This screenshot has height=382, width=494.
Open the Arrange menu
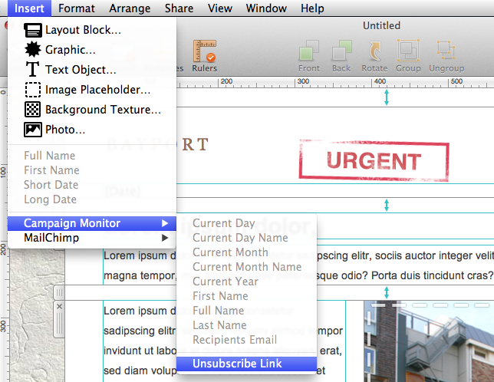tap(130, 8)
